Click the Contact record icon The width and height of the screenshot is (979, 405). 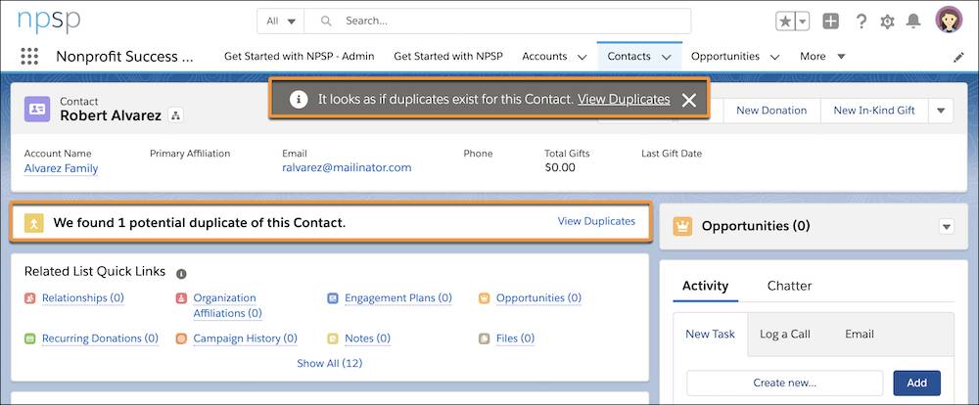click(x=37, y=109)
